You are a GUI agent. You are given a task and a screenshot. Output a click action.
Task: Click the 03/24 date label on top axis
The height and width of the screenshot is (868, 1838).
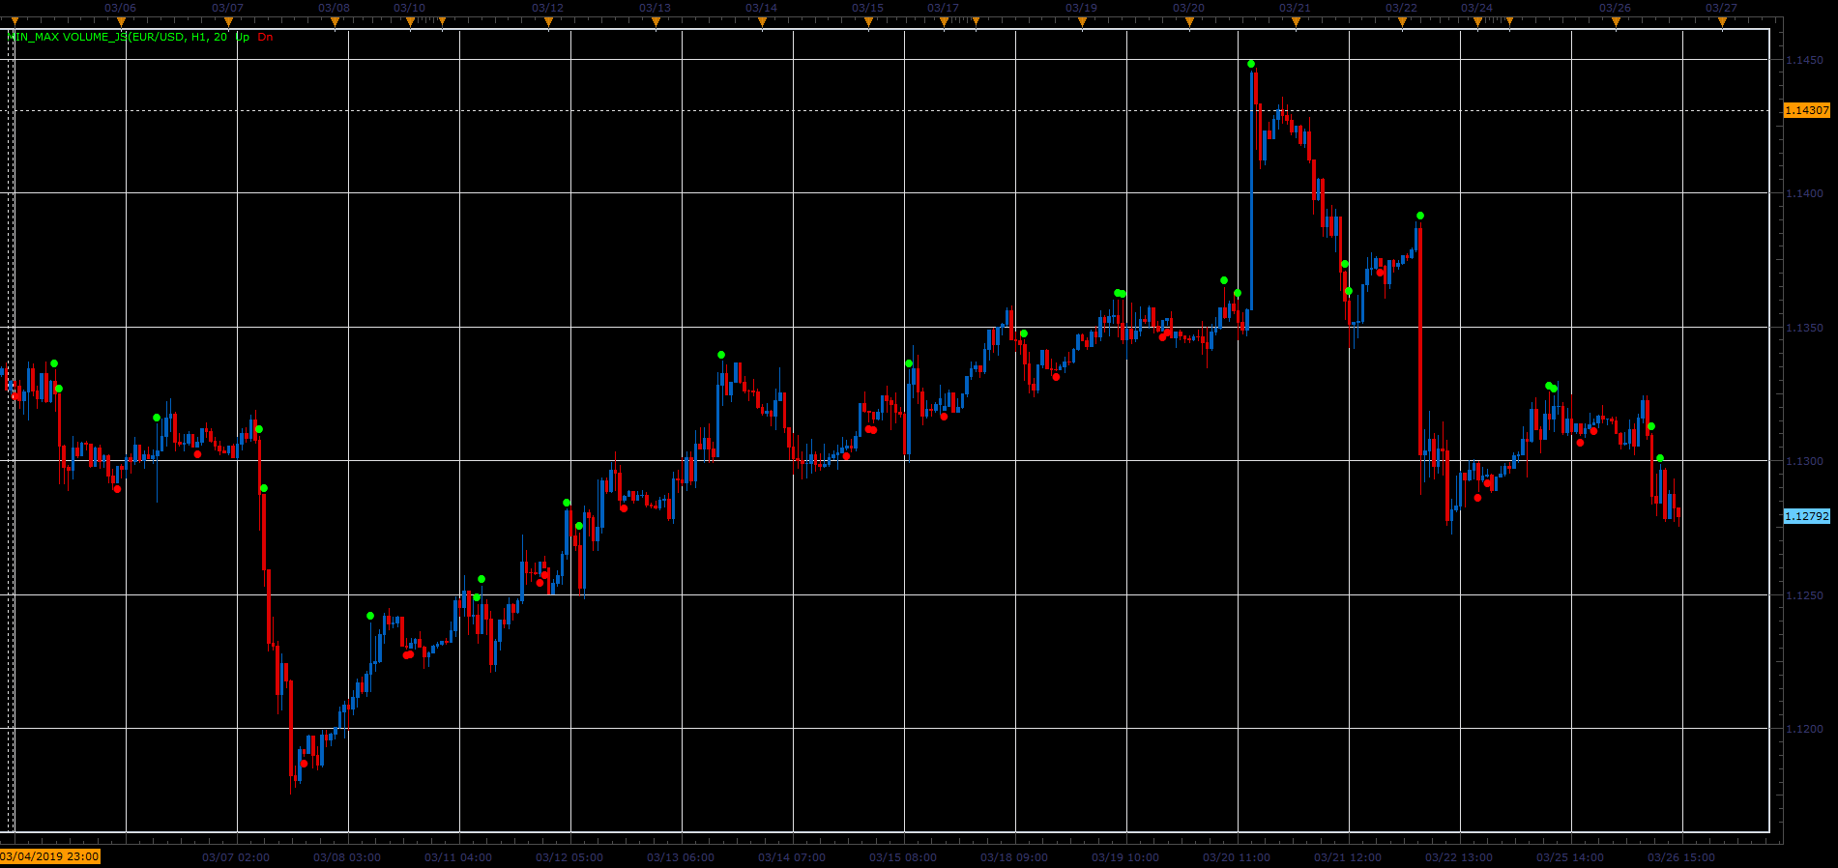click(1477, 8)
